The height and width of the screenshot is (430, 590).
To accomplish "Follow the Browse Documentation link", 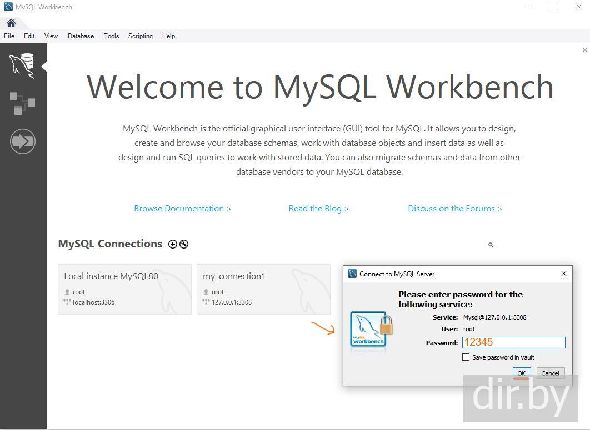I will pos(182,209).
